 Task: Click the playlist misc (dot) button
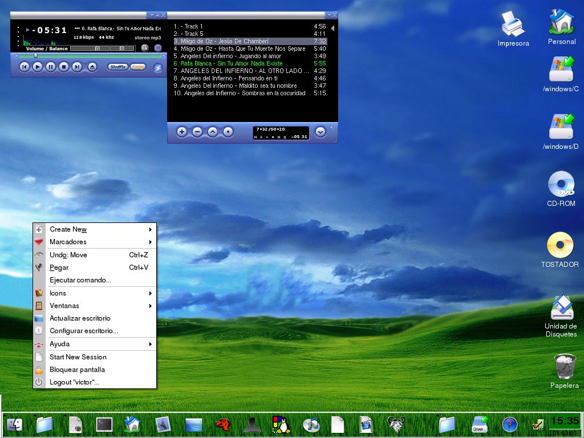(228, 132)
